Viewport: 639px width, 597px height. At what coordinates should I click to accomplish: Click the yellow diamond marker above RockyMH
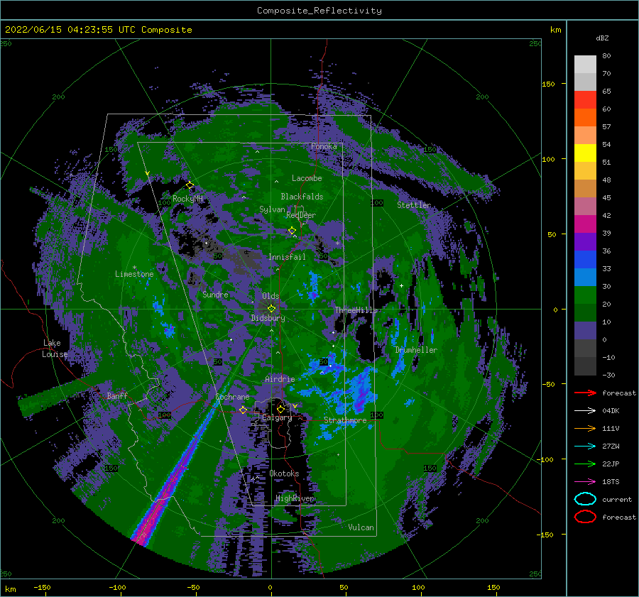pos(190,185)
